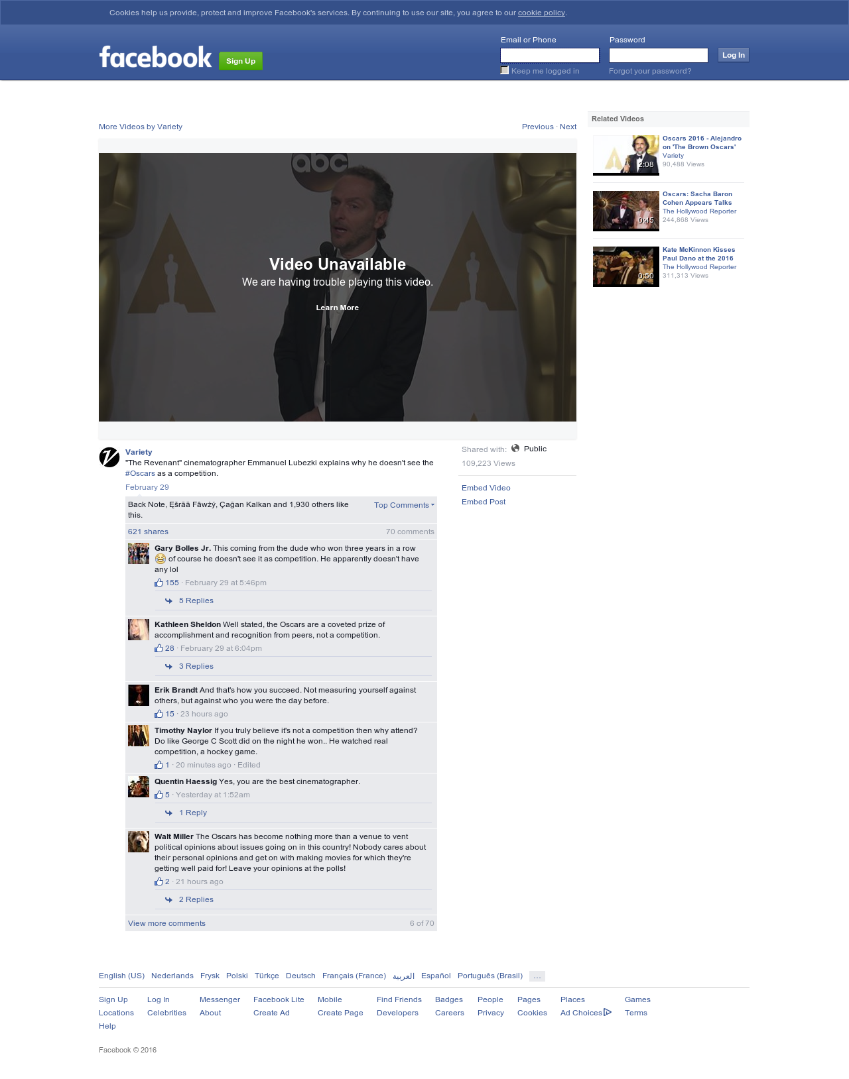Expand 5 Replies under Gary Bolles comment

coord(196,600)
